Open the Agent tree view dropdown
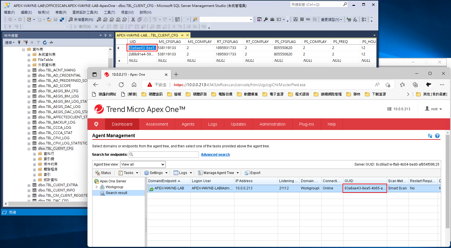 pos(143,164)
